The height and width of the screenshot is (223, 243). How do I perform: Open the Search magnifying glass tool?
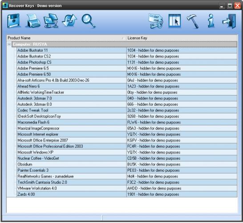pyautogui.click(x=89, y=21)
